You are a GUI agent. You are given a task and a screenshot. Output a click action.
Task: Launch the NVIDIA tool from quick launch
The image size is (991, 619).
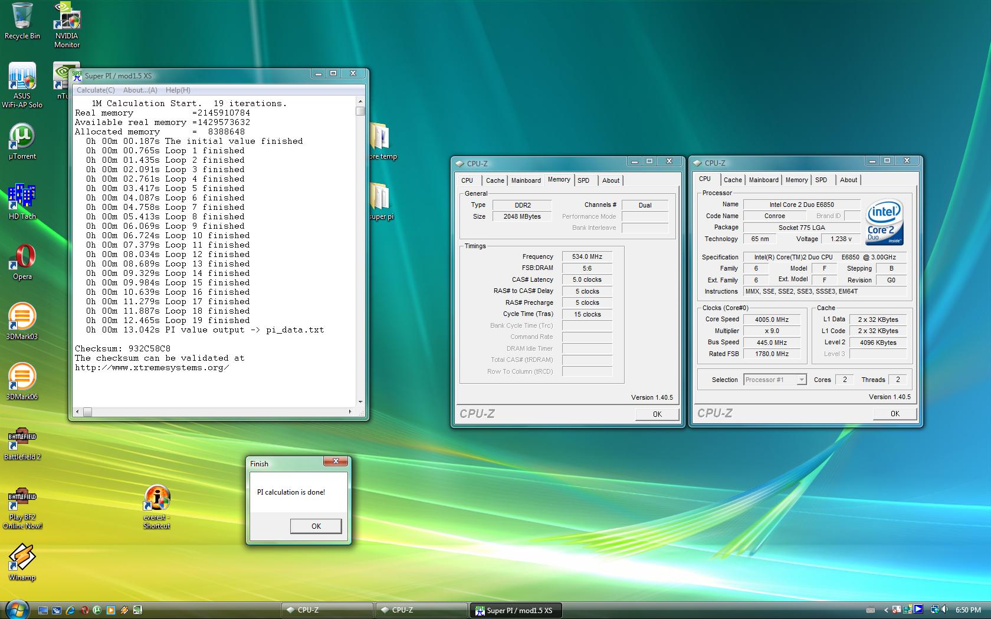tap(137, 610)
